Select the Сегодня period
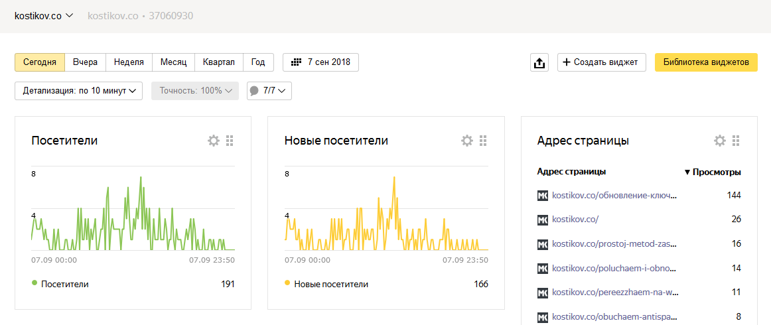 pyautogui.click(x=40, y=62)
